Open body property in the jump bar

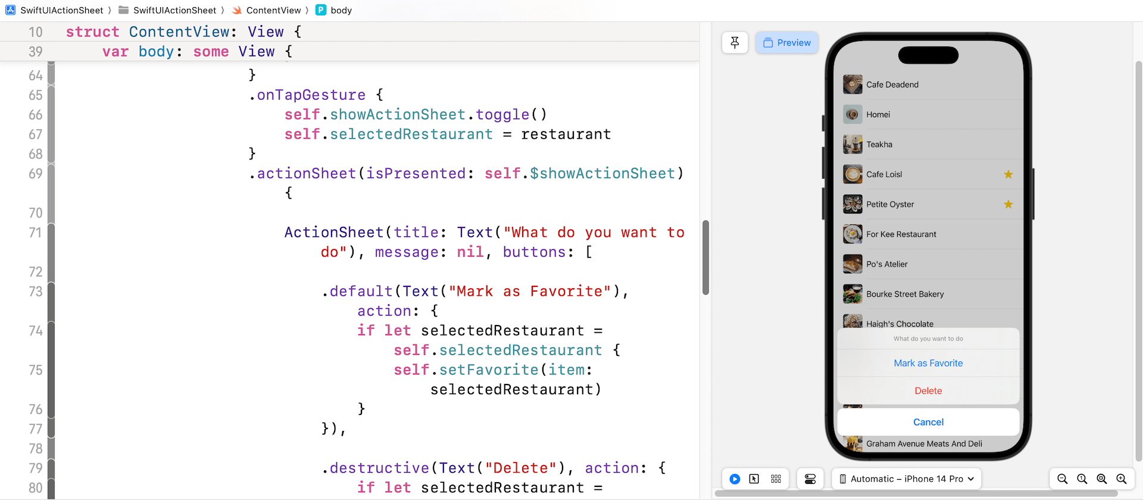333,10
